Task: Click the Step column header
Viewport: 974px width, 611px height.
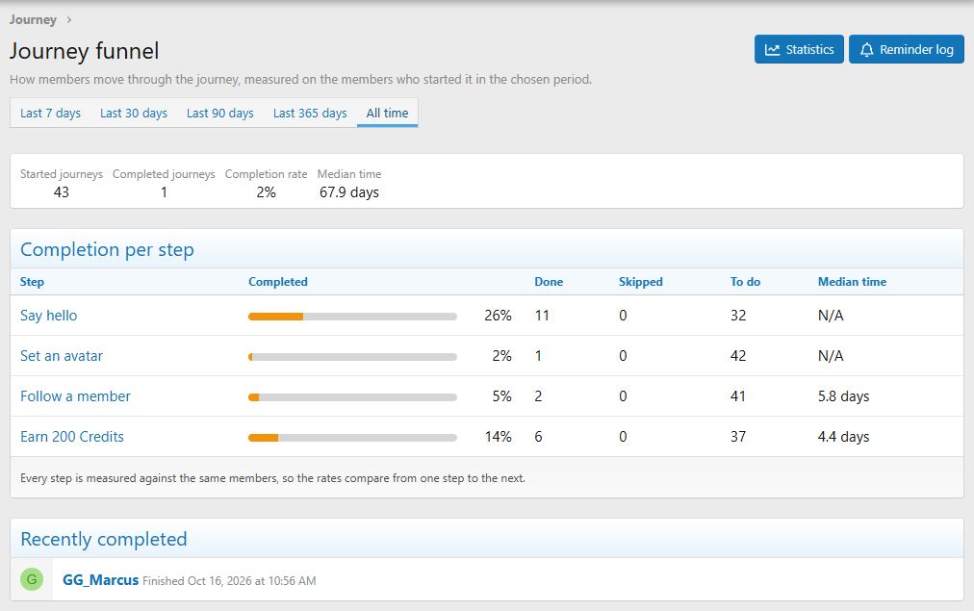Action: click(x=32, y=282)
